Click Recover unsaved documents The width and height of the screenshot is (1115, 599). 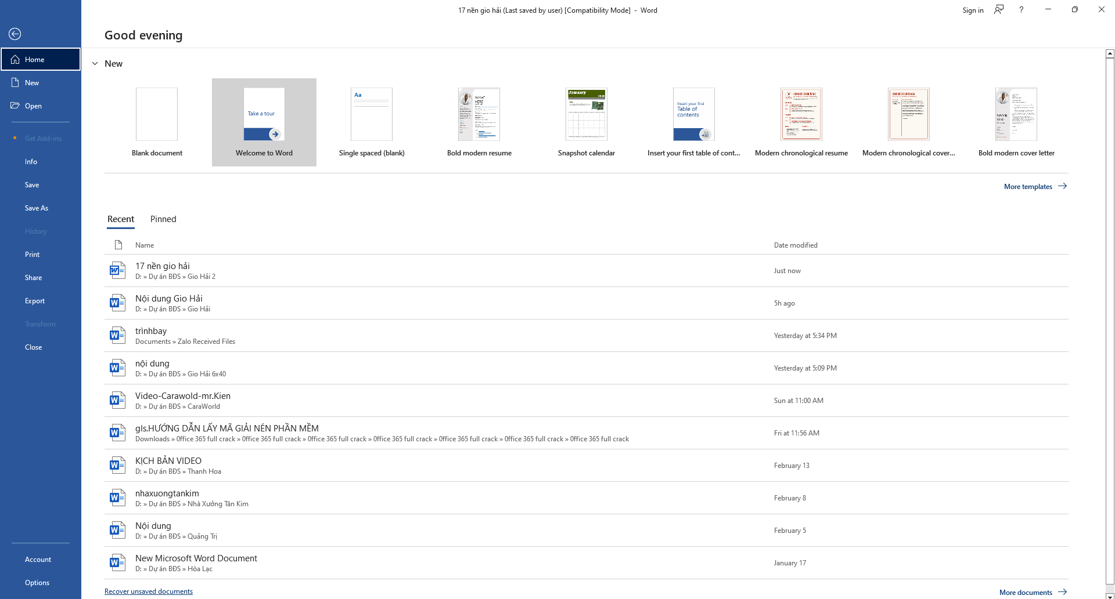point(148,591)
